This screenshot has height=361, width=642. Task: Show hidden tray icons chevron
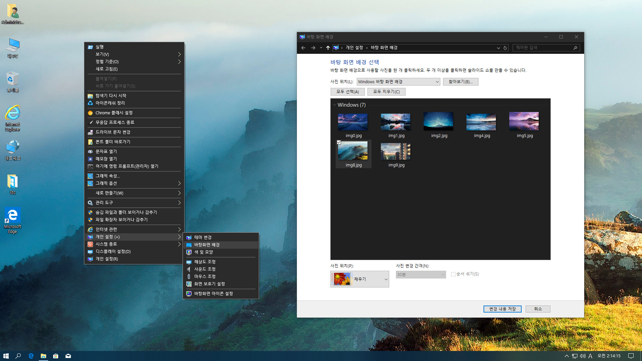566,356
